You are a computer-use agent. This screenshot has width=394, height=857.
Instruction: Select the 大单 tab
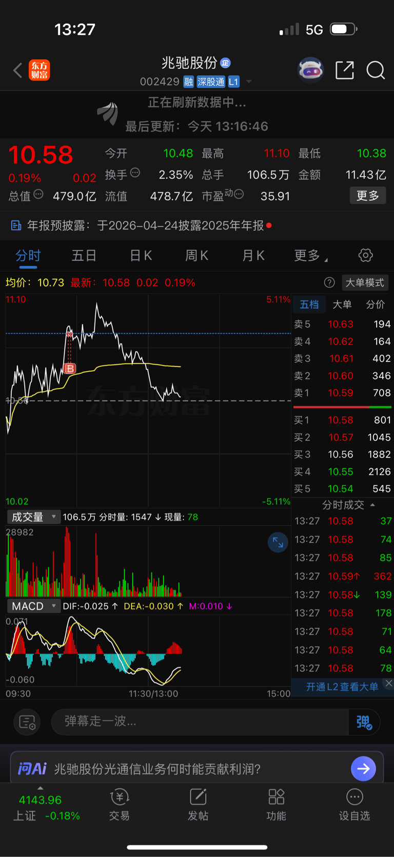click(x=342, y=304)
